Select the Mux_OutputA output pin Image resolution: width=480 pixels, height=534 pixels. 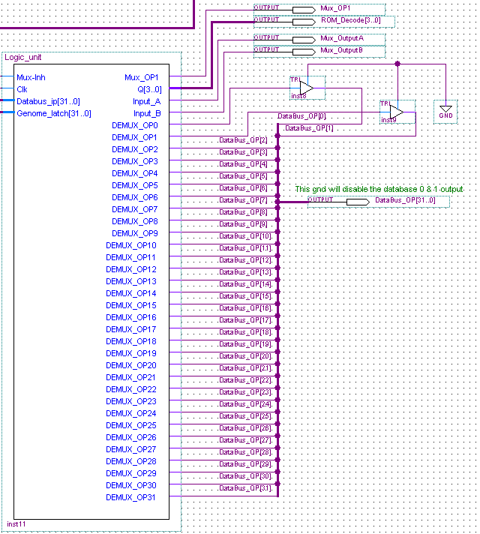tap(304, 38)
